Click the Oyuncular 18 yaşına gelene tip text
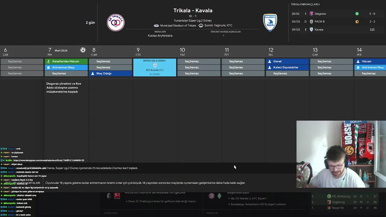The height and width of the screenshot is (217, 386). [145, 183]
